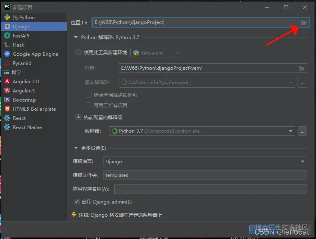316x239 pixels.
Task: Uncheck 启用 Django admin(E) checkbox
Action: (77, 202)
